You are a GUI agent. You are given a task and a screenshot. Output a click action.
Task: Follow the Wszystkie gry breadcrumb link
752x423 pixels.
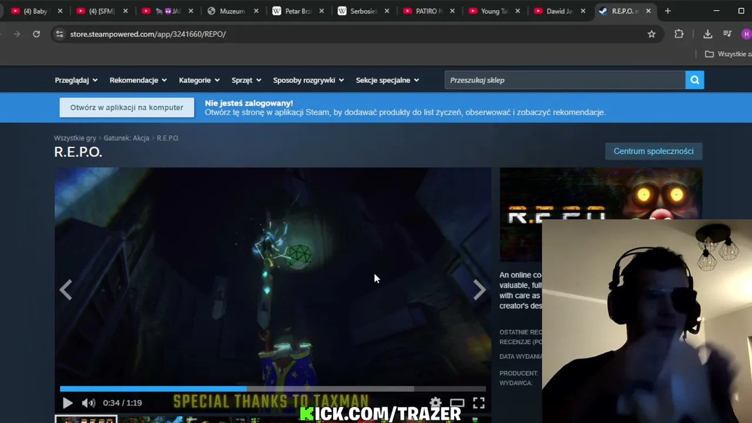(x=75, y=138)
